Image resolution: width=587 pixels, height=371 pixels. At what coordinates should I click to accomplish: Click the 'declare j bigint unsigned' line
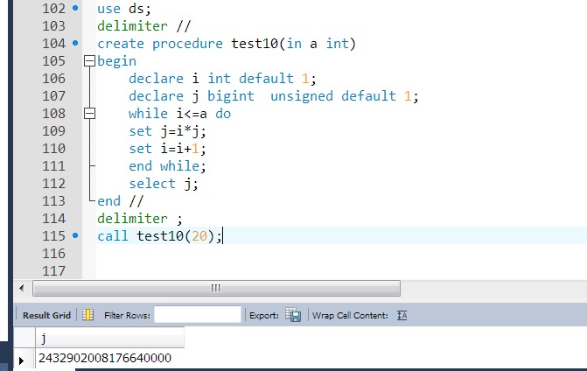coord(273,96)
